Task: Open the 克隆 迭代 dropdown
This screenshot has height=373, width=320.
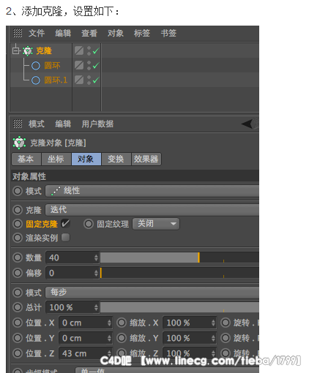Action: [x=152, y=210]
